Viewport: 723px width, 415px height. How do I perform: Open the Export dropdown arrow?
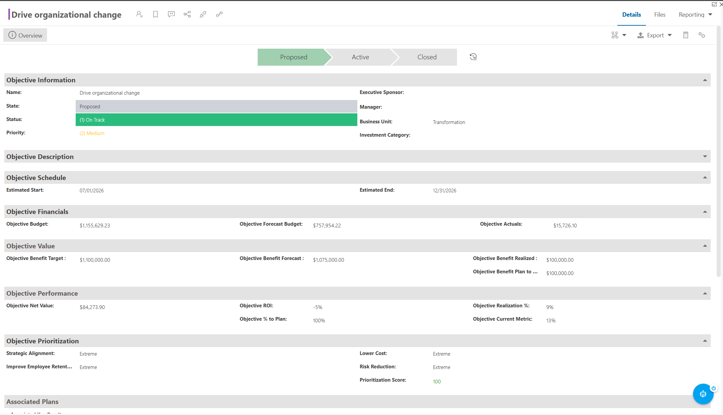(670, 35)
